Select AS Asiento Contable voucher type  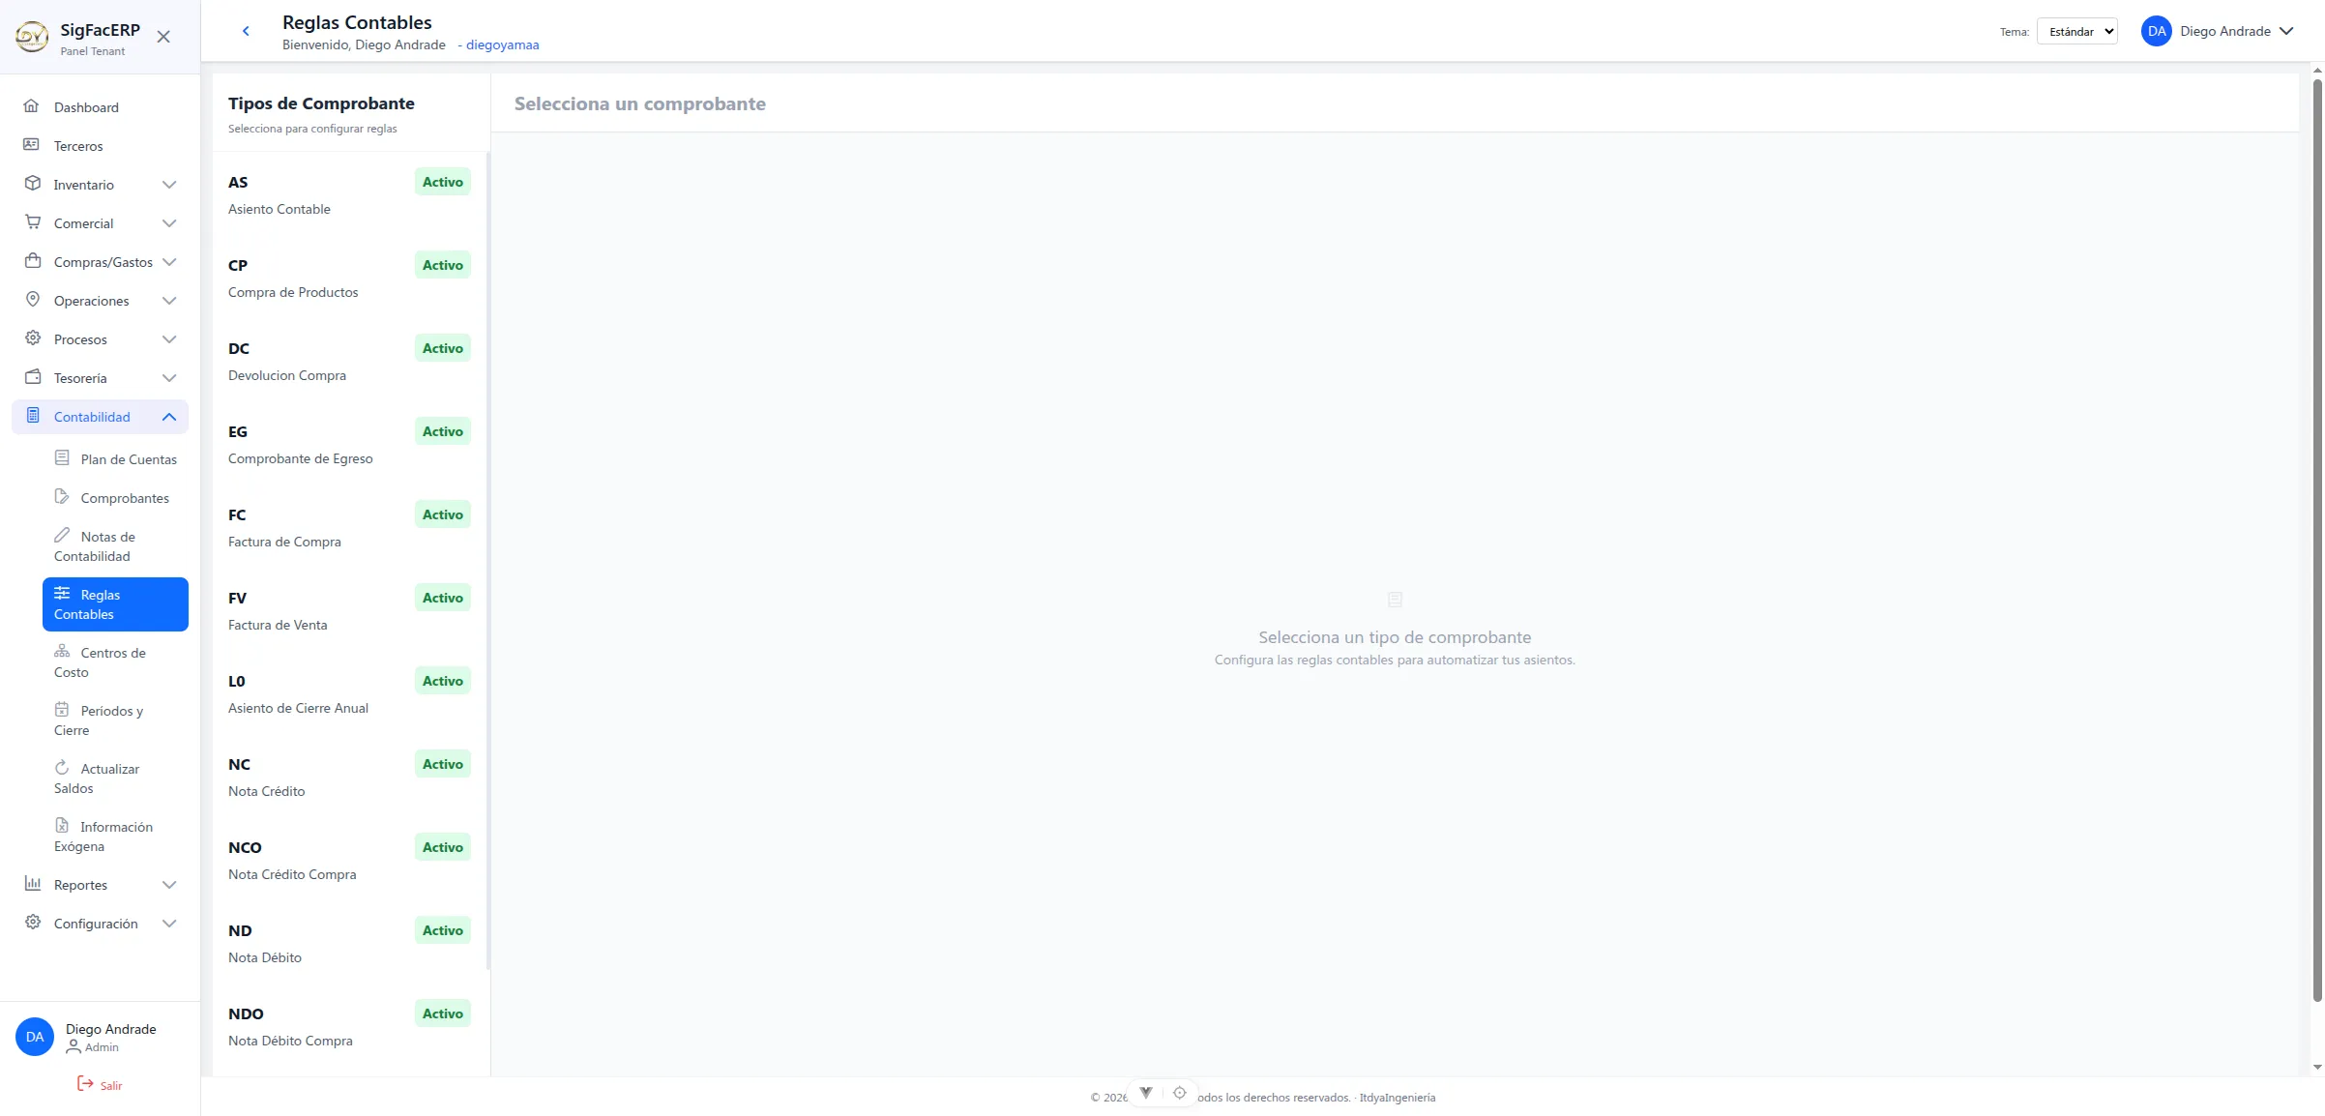pos(349,194)
